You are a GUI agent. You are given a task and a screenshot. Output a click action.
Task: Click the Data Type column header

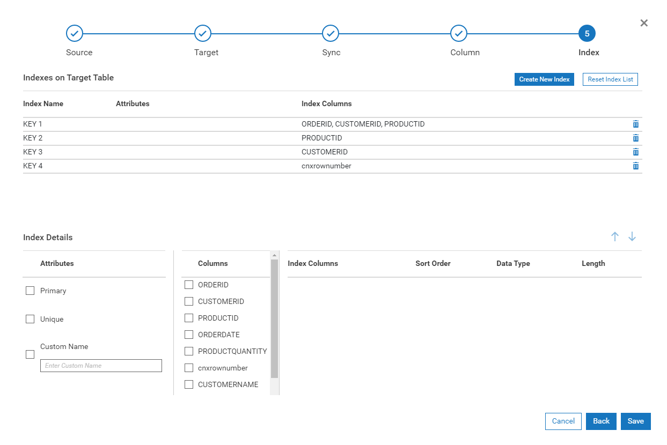coord(513,264)
